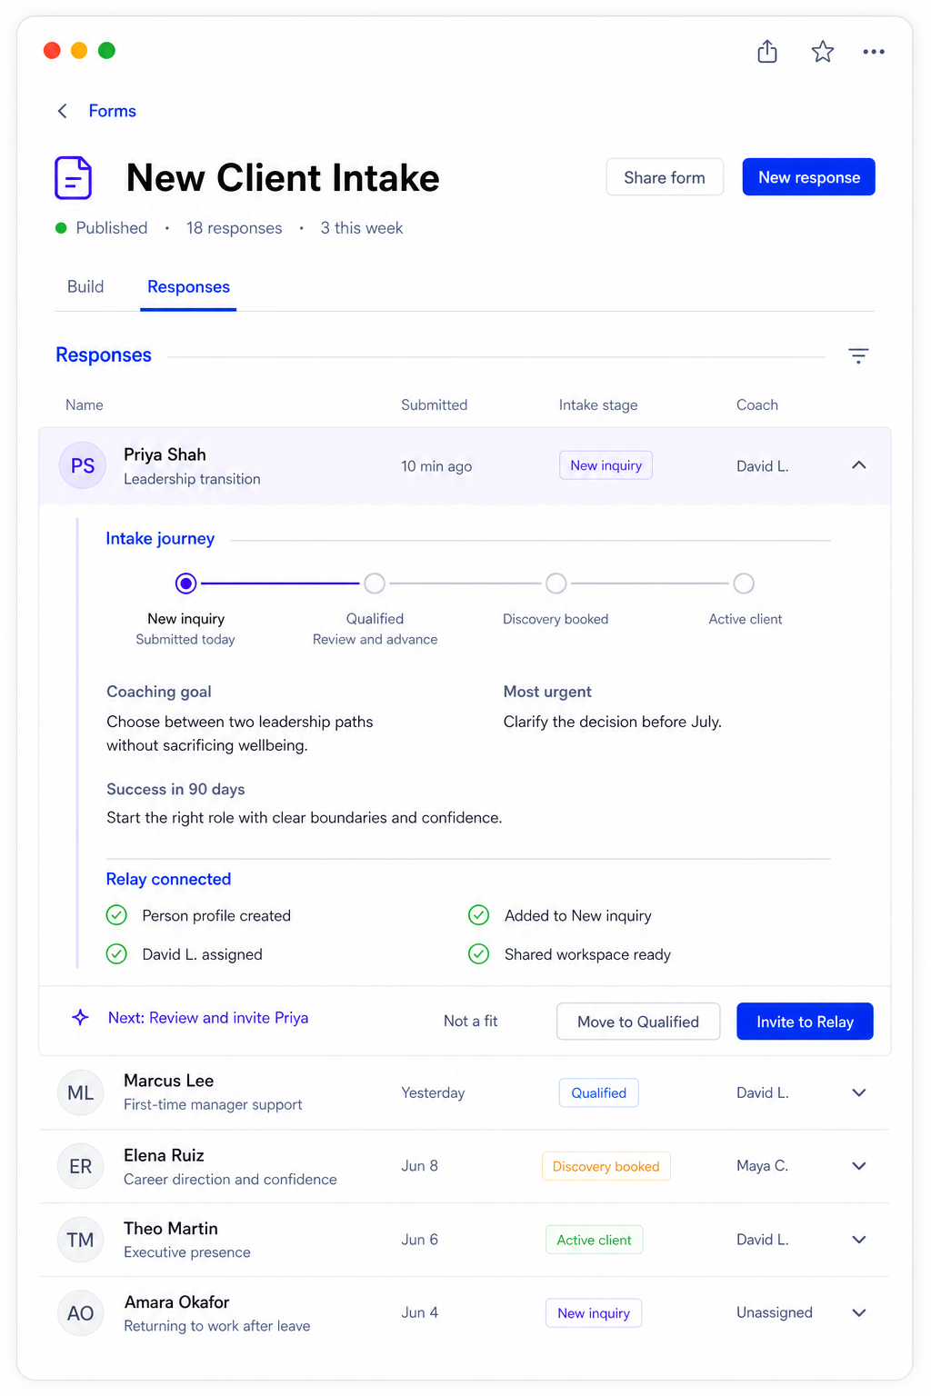
Task: Click the Discovery booked tag on Elena Ruiz
Action: 606,1166
